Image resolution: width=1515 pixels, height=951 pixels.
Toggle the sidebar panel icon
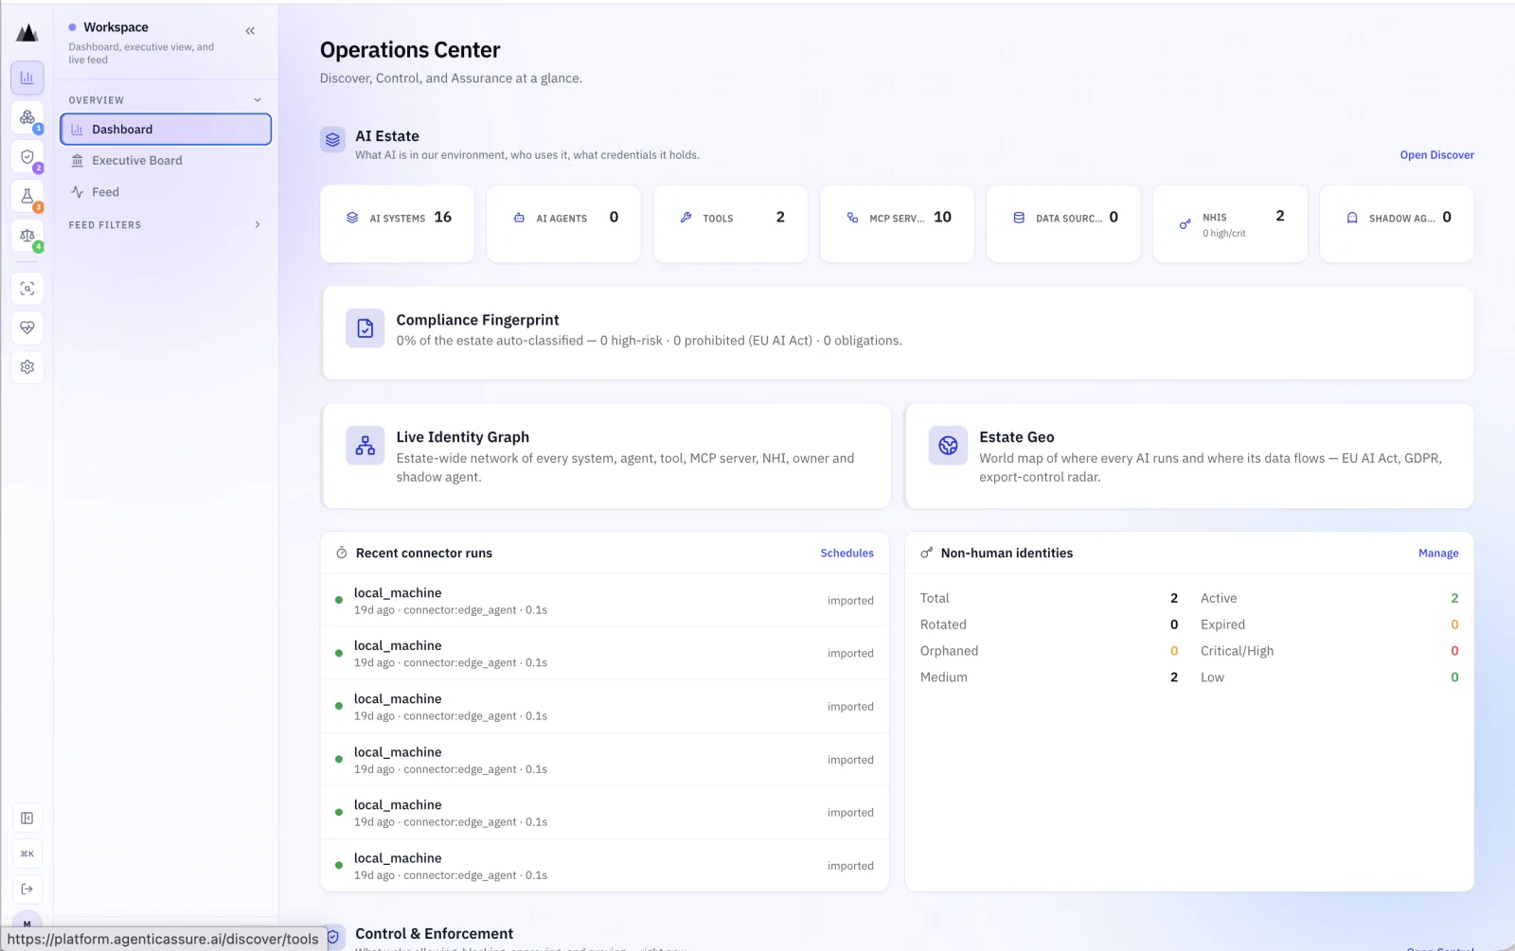(27, 819)
